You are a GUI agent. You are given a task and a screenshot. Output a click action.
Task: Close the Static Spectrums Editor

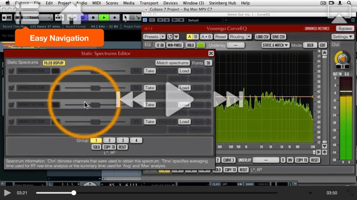211,53
